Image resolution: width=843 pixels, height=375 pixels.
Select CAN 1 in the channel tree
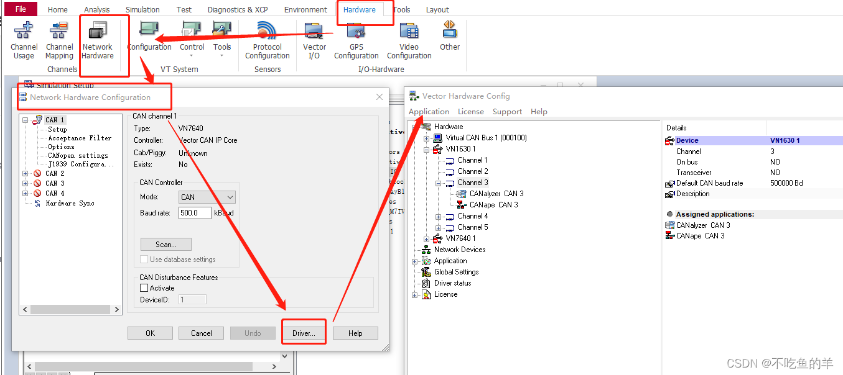pyautogui.click(x=55, y=120)
